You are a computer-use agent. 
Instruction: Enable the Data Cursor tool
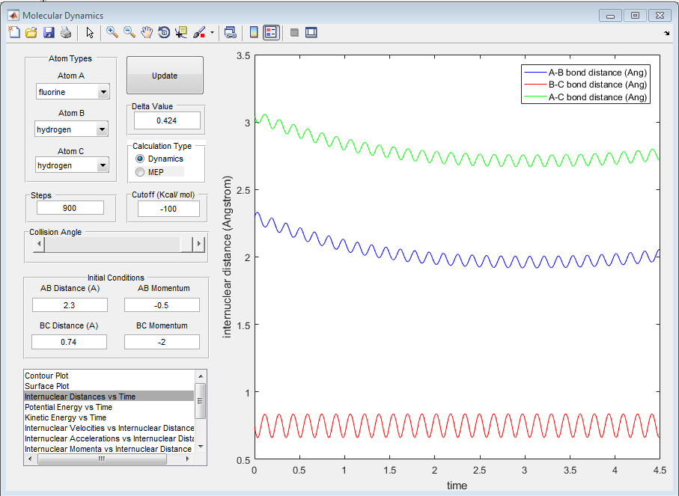pos(181,32)
